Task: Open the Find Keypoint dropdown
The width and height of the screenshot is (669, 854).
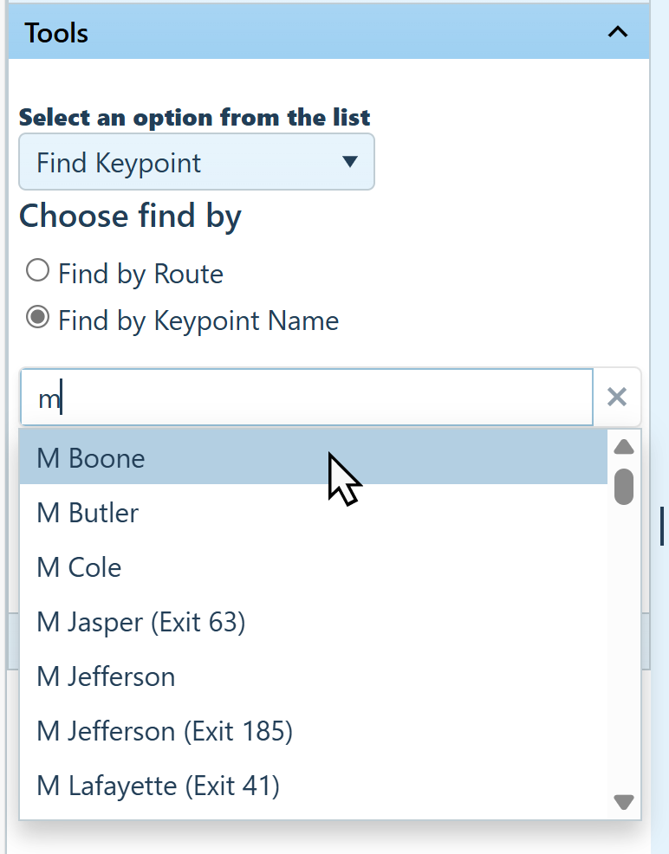Action: point(197,162)
